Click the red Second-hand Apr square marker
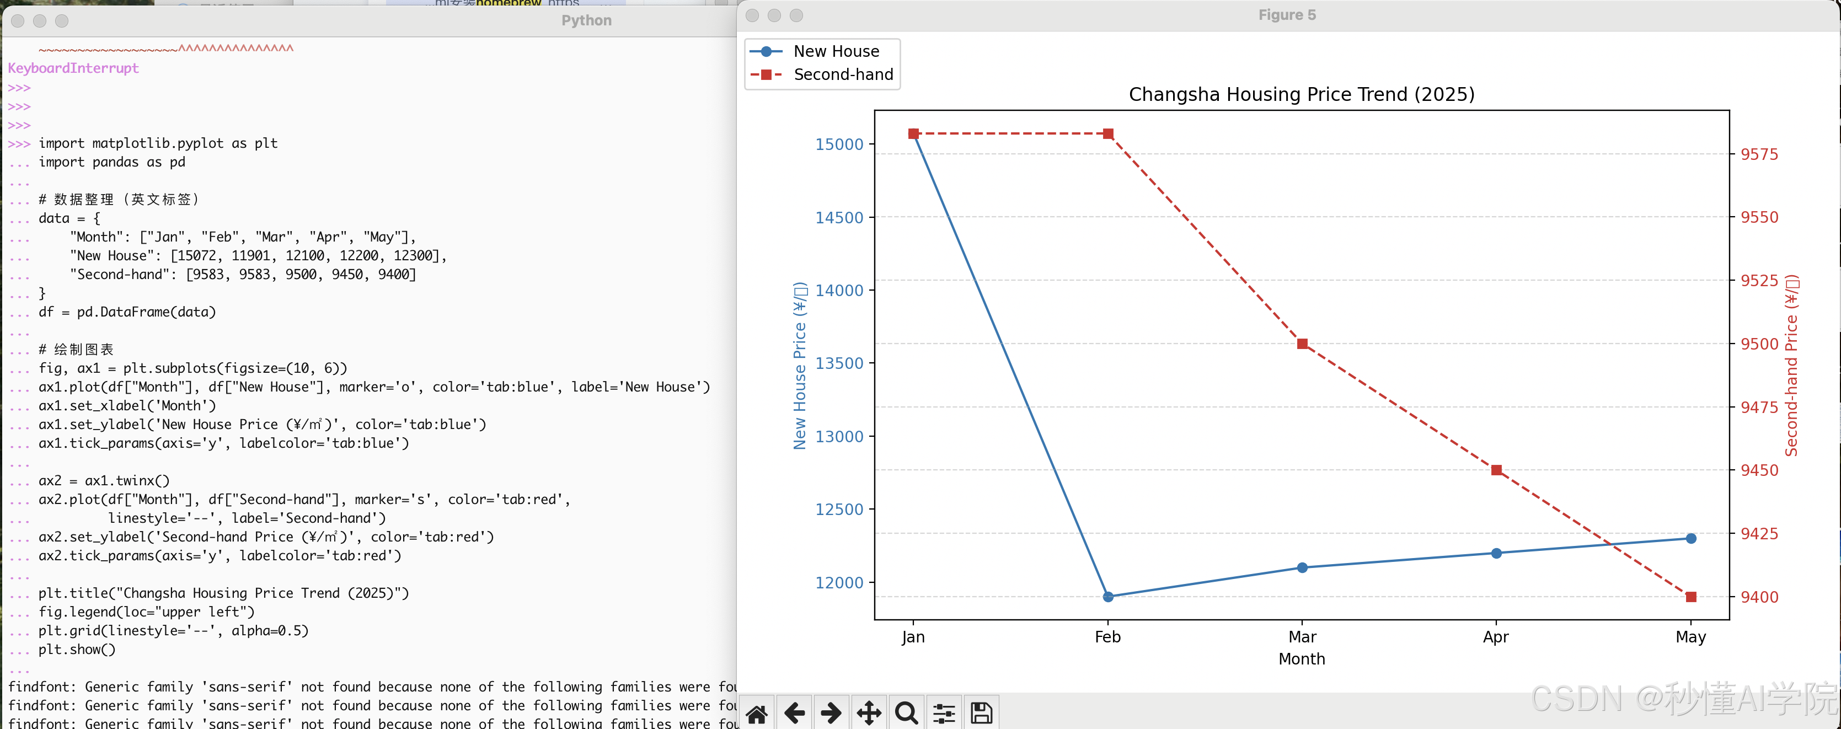The height and width of the screenshot is (729, 1841). tap(1496, 470)
